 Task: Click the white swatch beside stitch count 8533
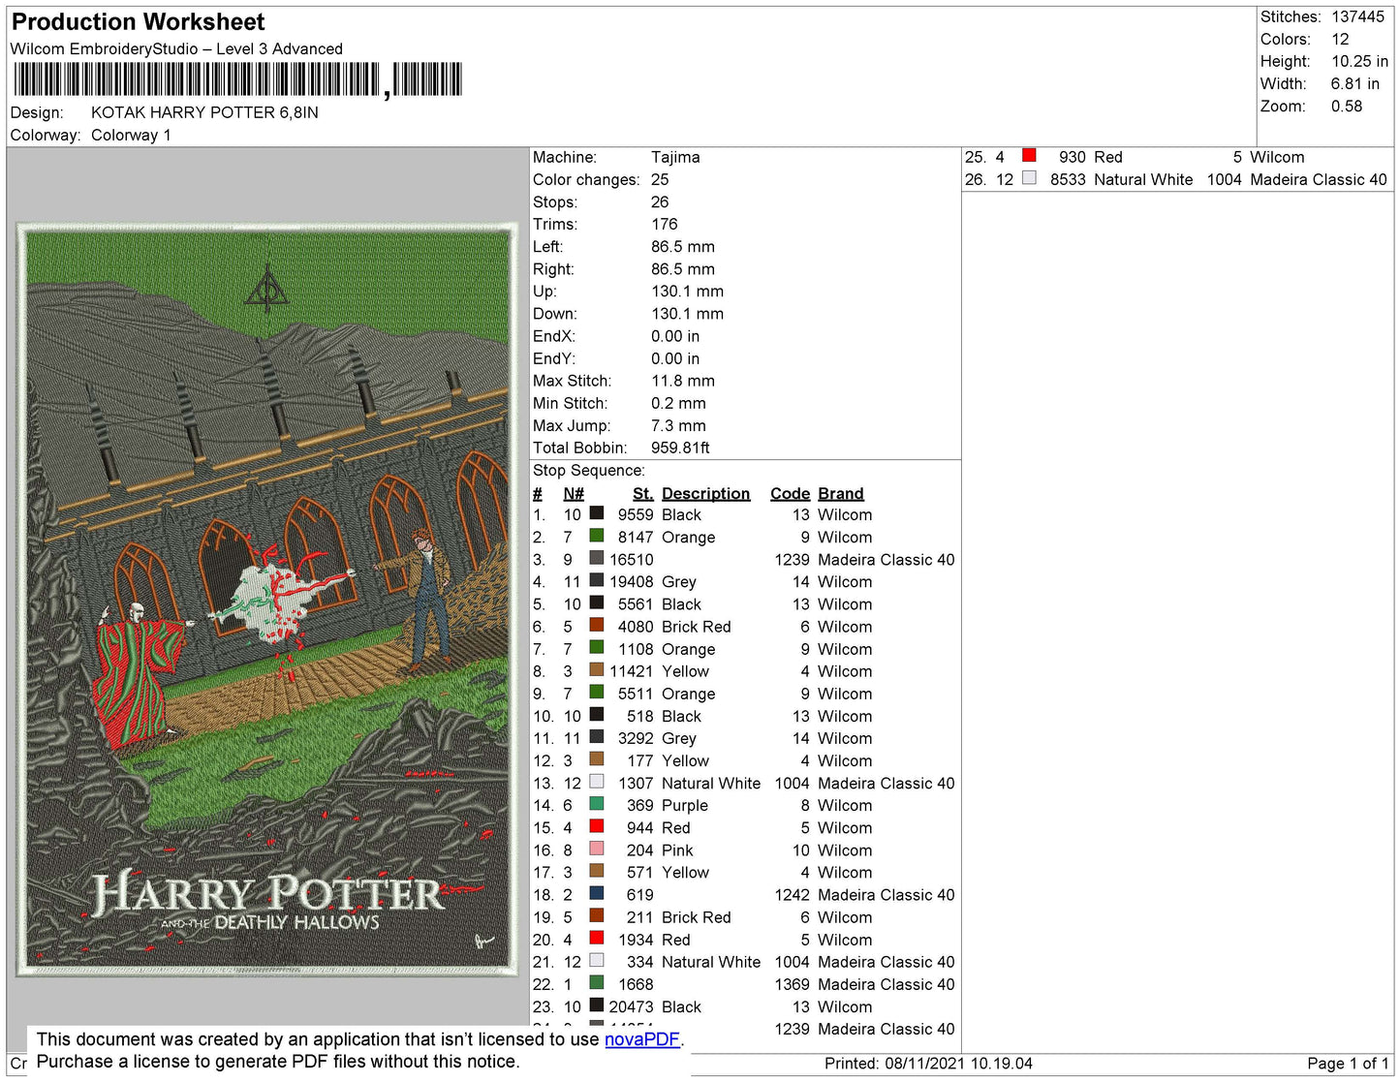[x=1029, y=178]
